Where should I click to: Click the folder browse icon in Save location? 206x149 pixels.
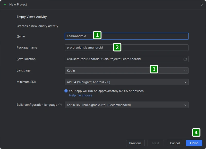(185, 59)
